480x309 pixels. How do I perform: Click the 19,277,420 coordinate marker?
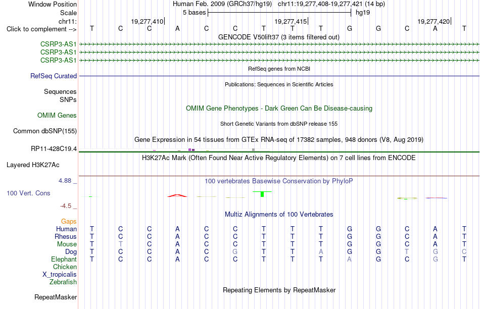(x=434, y=21)
